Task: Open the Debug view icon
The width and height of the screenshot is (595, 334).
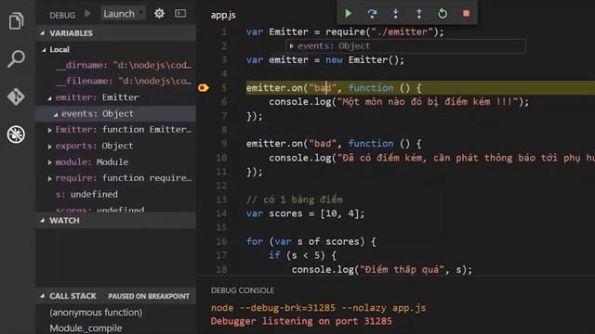Action: coord(16,134)
